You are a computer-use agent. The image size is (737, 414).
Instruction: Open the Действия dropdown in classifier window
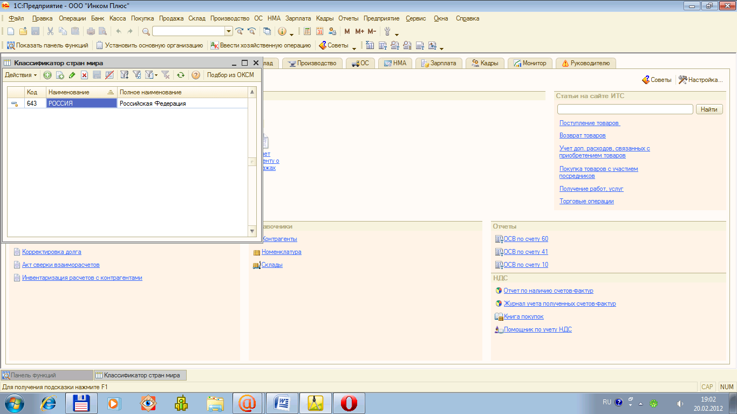click(x=21, y=75)
